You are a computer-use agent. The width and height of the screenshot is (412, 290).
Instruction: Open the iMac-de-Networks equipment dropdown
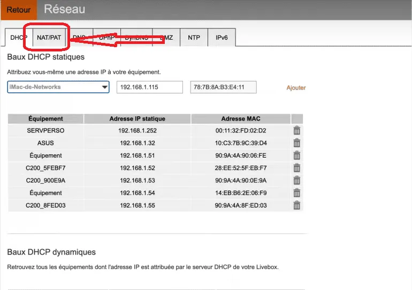click(58, 87)
